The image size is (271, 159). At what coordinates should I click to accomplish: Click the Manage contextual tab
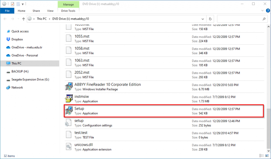click(x=68, y=4)
